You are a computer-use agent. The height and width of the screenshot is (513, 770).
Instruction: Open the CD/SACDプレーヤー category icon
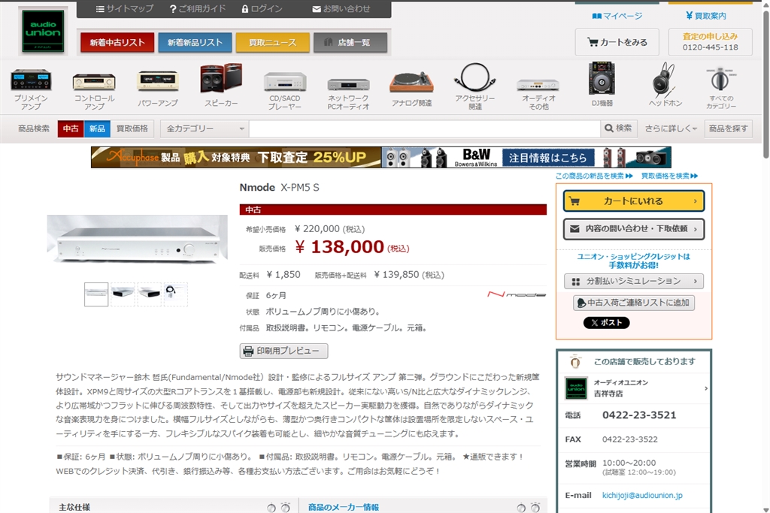[x=285, y=91]
